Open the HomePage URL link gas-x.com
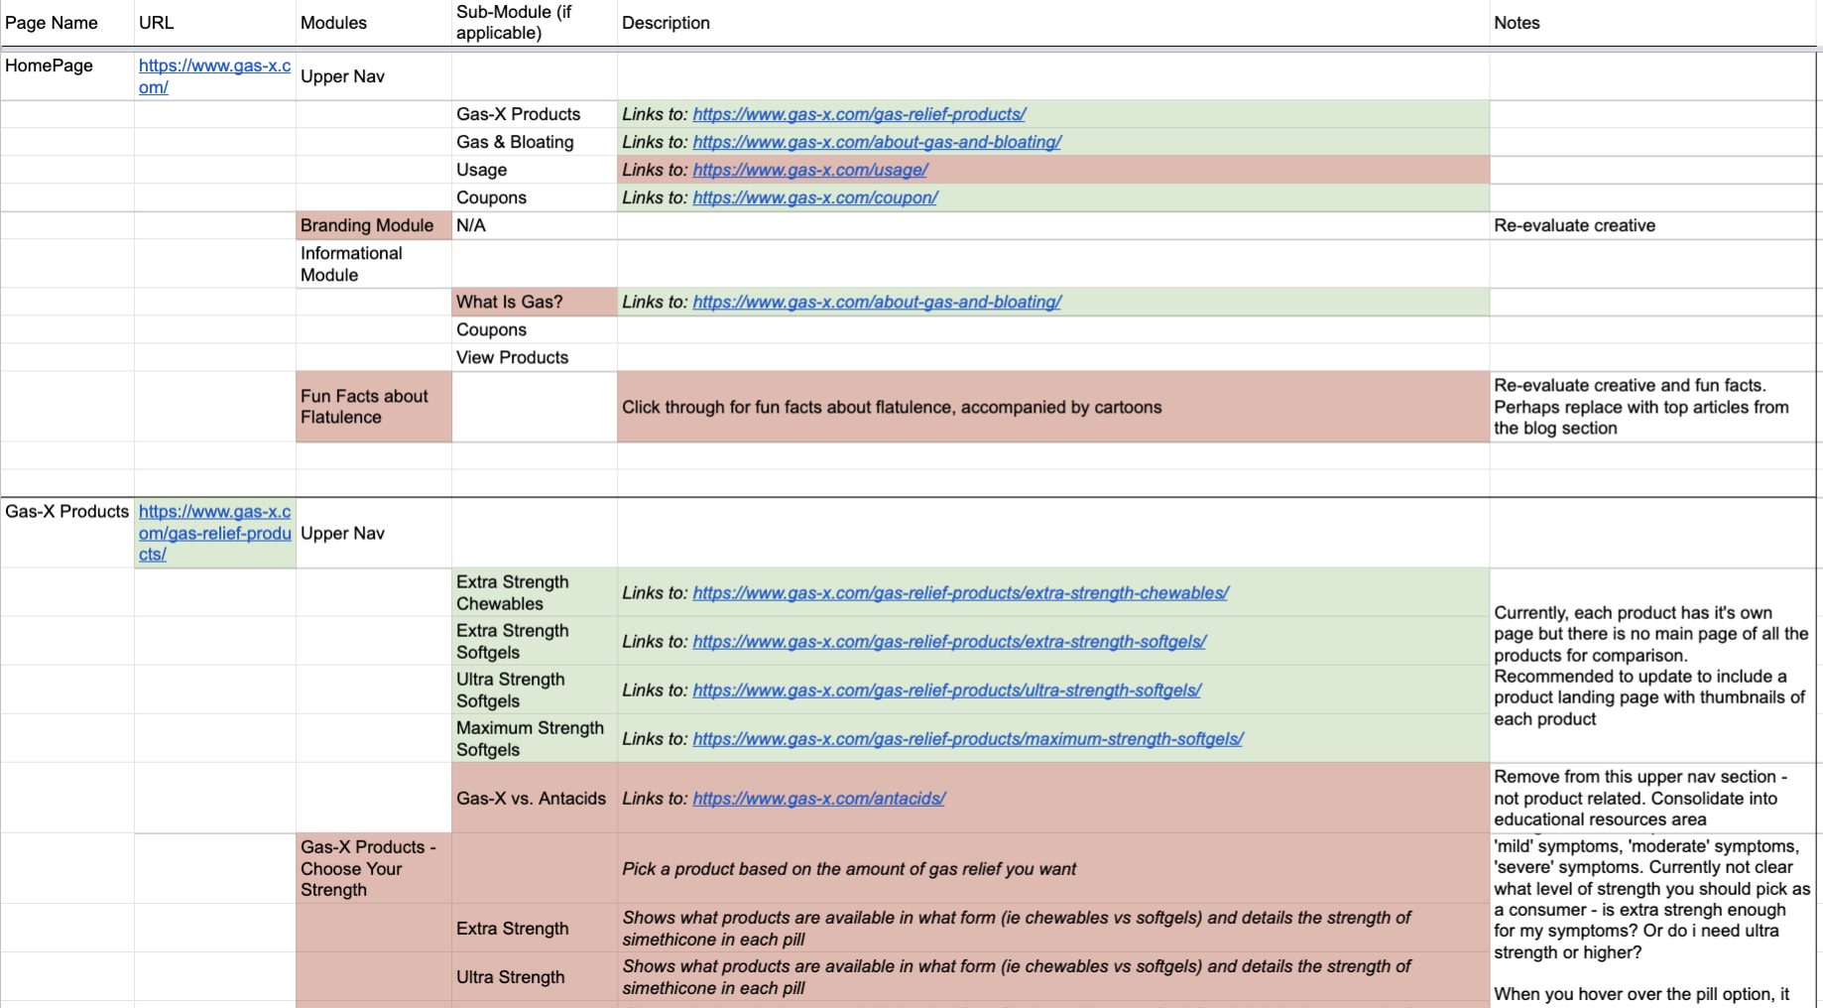This screenshot has height=1008, width=1823. point(214,76)
